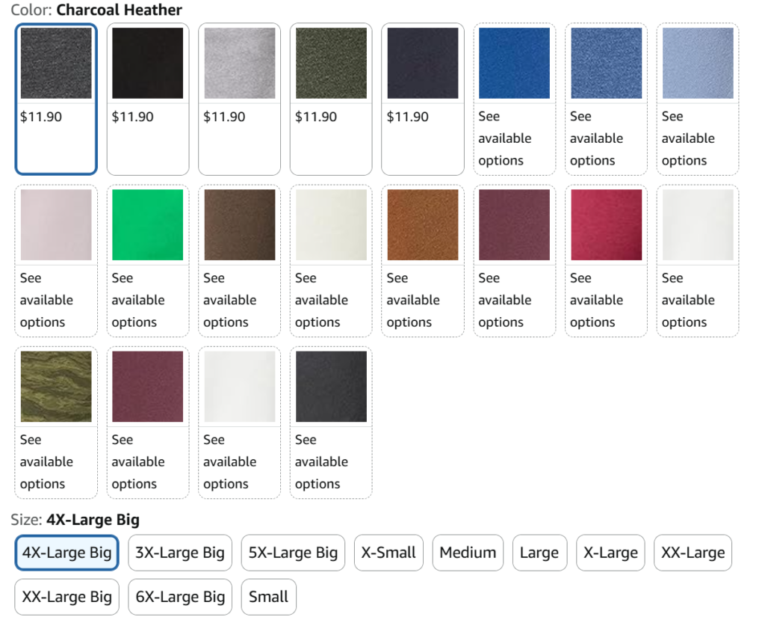Select size 3X-Large Big
The width and height of the screenshot is (765, 626).
click(x=180, y=553)
